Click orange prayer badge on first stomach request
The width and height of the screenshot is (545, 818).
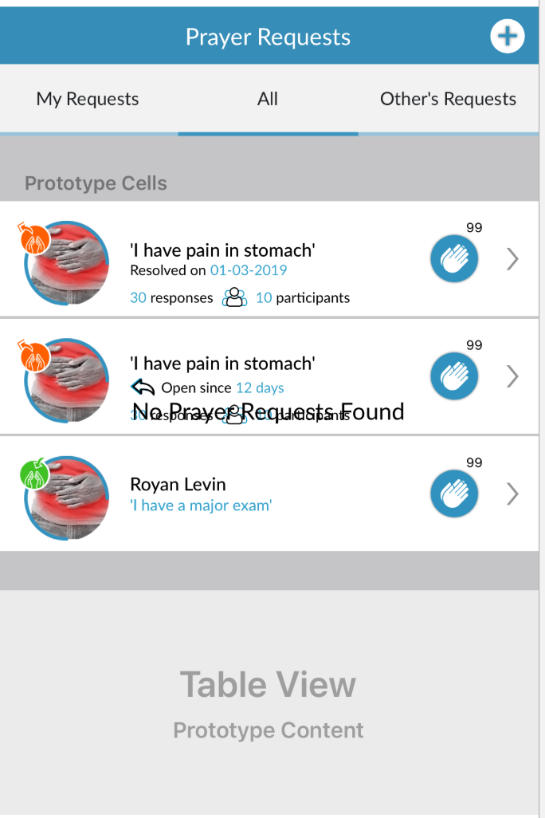34,238
